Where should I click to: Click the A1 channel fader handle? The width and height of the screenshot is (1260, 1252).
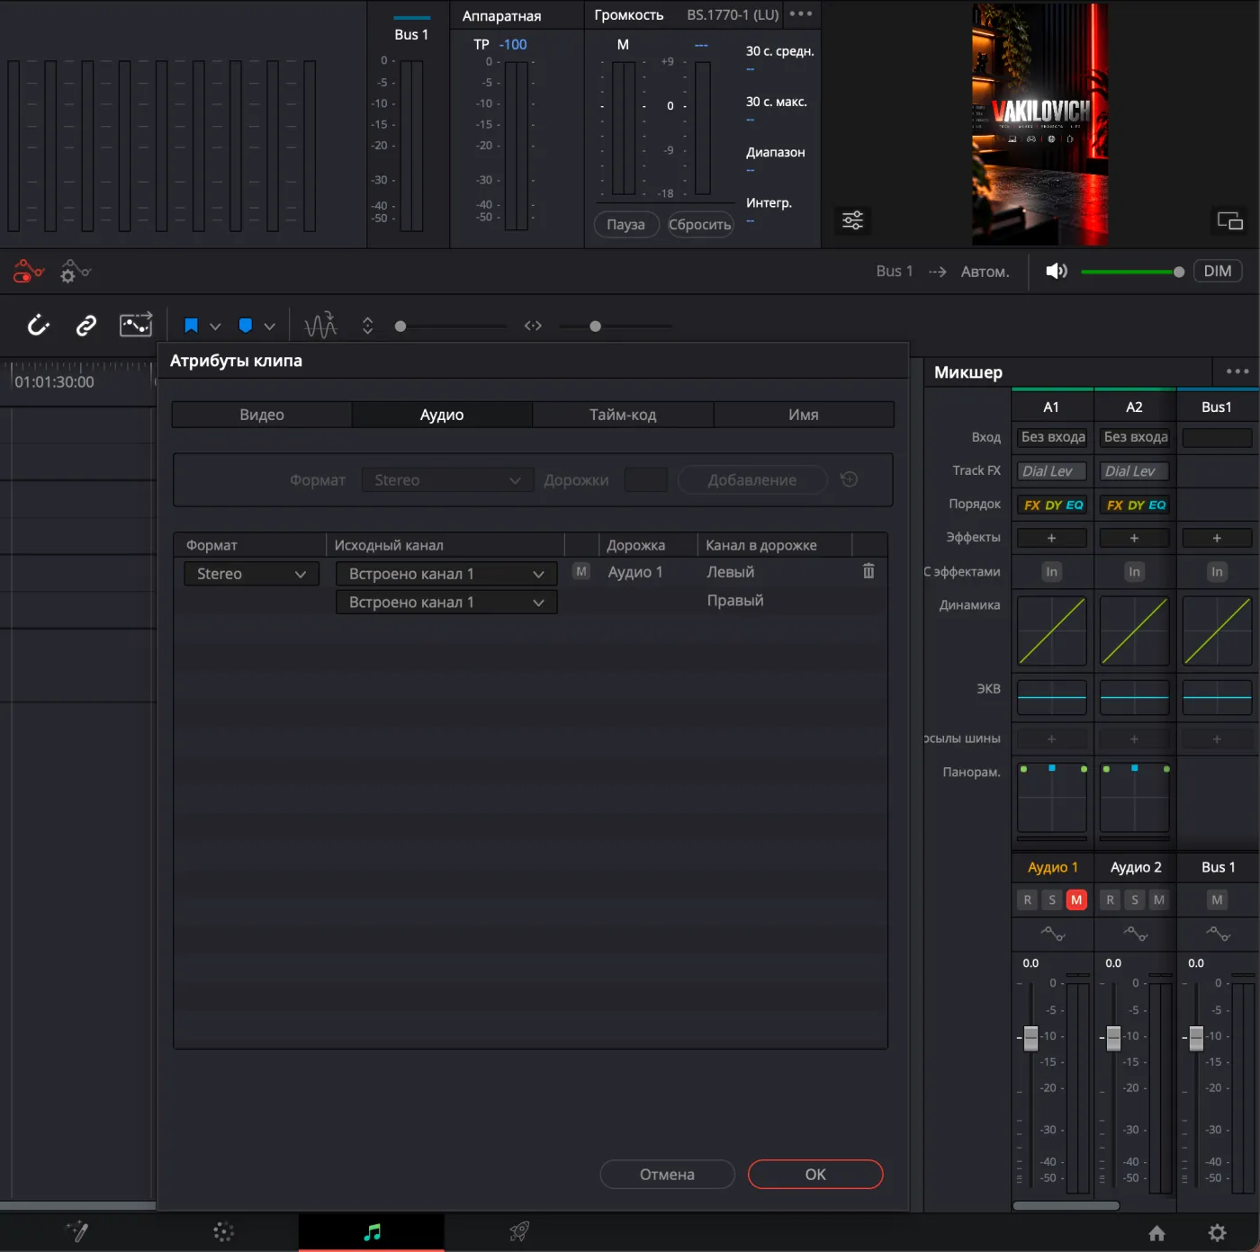pos(1030,1038)
